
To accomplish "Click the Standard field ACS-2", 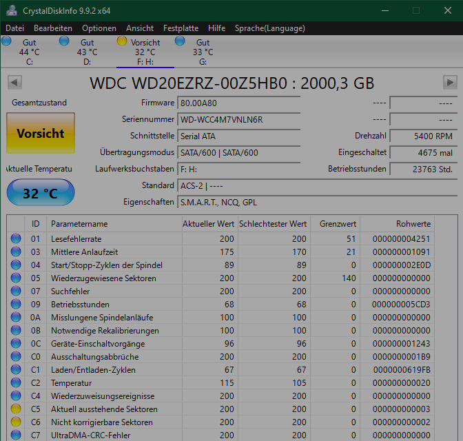I will pos(317,186).
